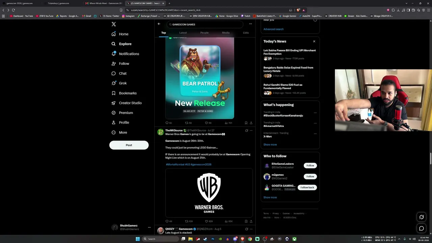This screenshot has width=432, height=243.
Task: Follow EliteGameLeakers
Action: point(310,166)
